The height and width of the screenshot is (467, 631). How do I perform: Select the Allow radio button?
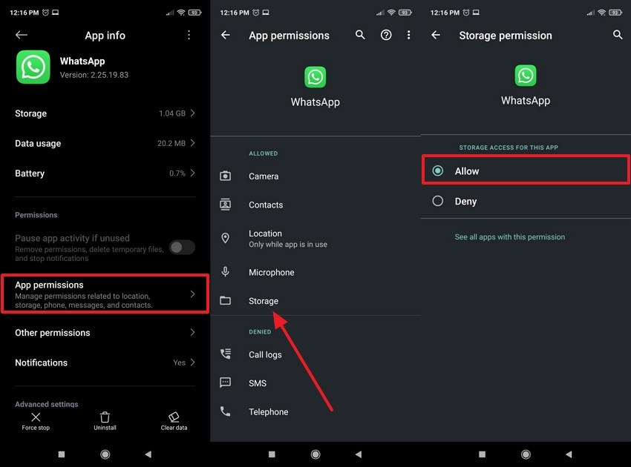click(x=437, y=170)
